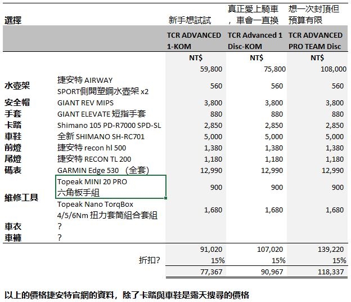Click NT$ currency label in the 1-KOM column
Screen dimensions: 351x302
tap(196, 58)
